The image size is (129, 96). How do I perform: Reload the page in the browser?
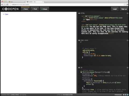[7, 5]
